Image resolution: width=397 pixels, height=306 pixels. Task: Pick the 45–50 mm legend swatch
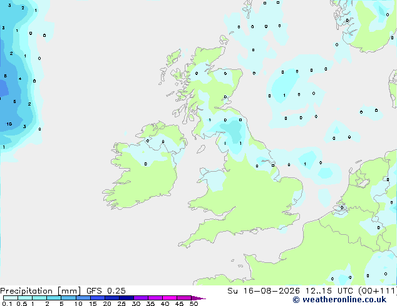184,298
